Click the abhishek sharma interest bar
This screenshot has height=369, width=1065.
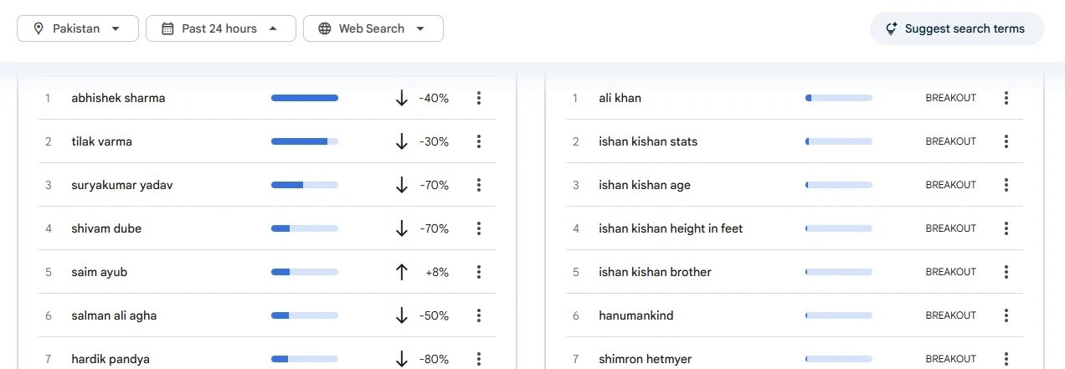(305, 98)
